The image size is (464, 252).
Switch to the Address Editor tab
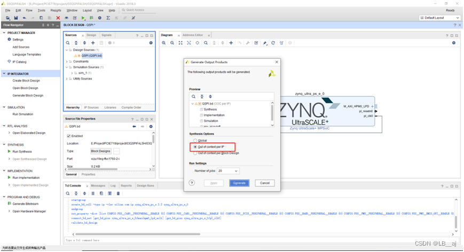(193, 35)
